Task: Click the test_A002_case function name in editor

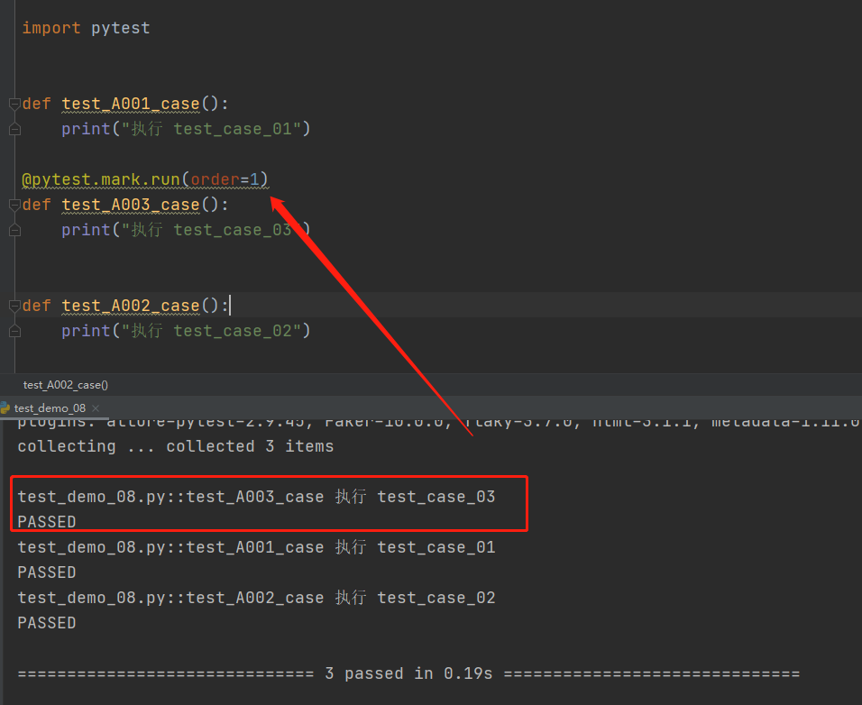Action: click(131, 306)
